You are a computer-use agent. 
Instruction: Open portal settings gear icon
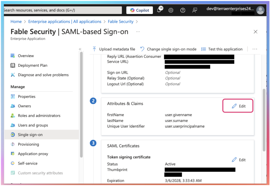pyautogui.click(x=171, y=10)
